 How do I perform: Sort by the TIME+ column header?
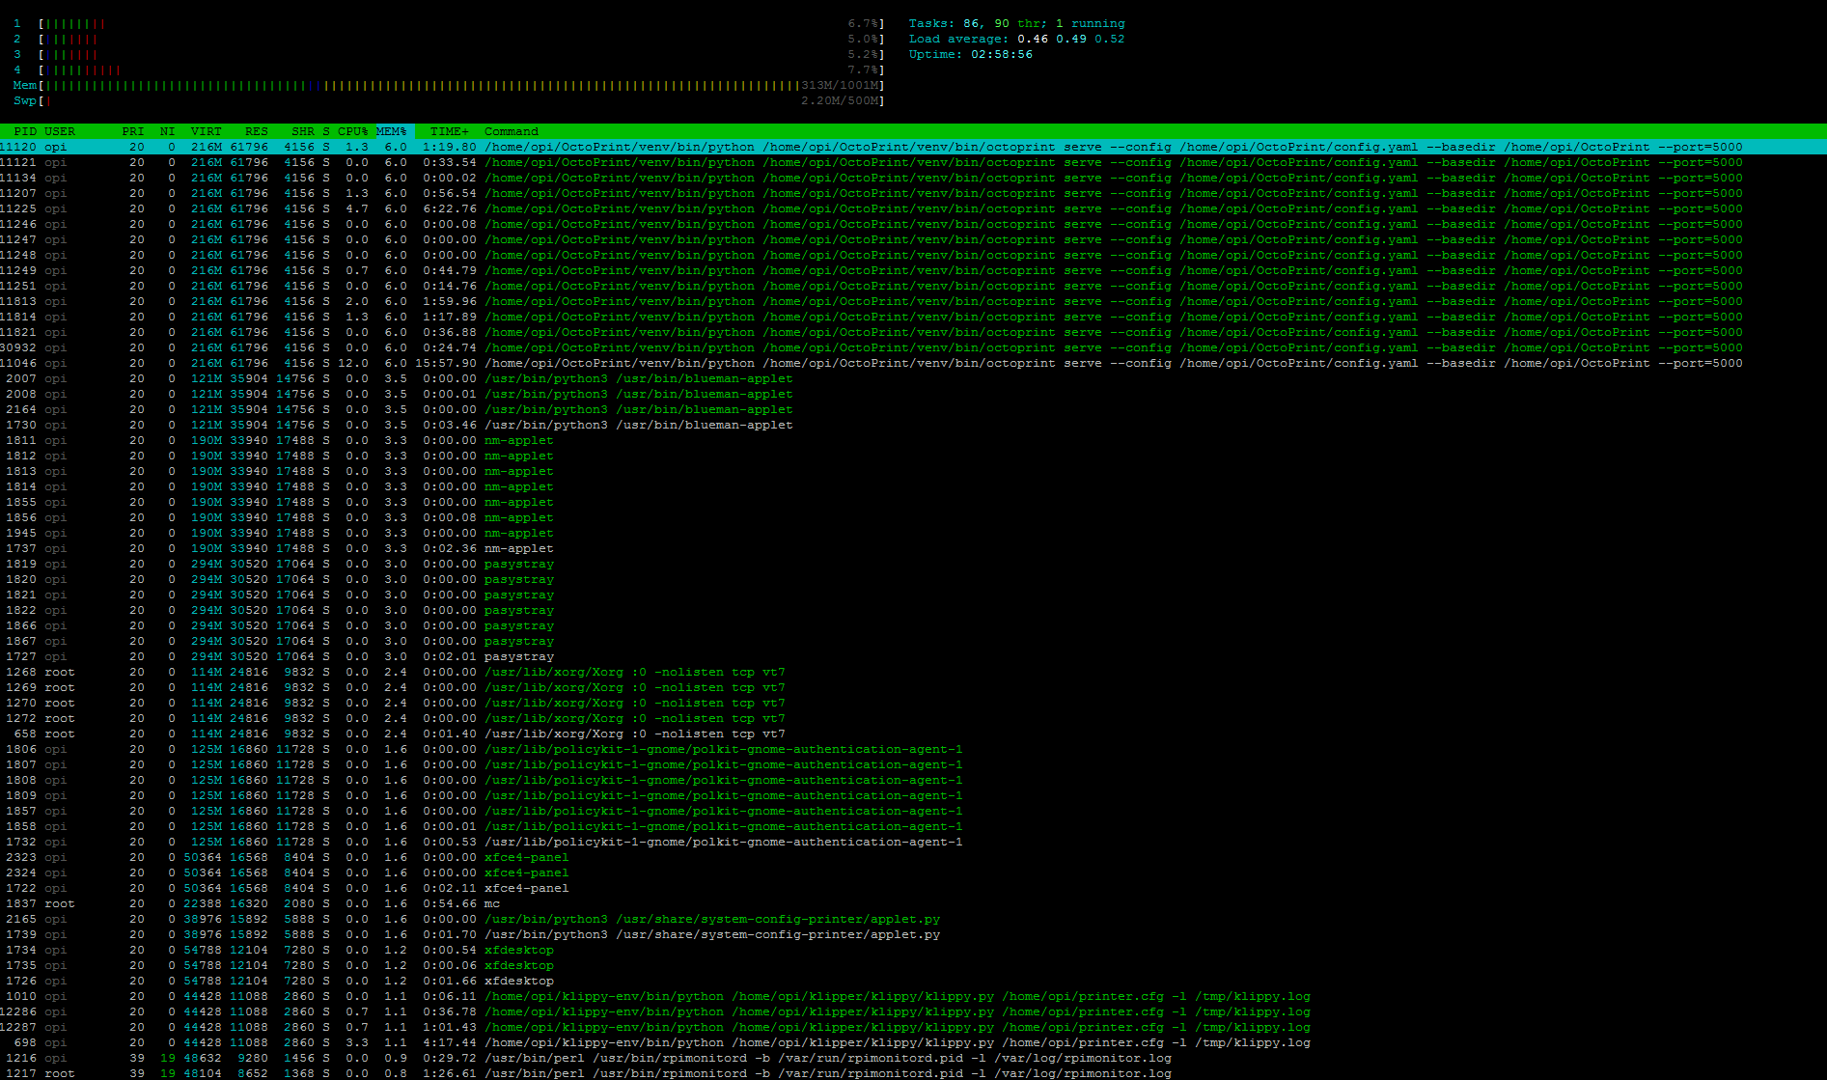[x=450, y=131]
